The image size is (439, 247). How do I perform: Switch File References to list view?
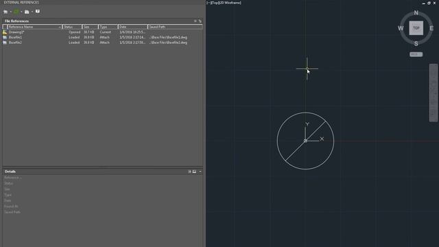(195, 21)
